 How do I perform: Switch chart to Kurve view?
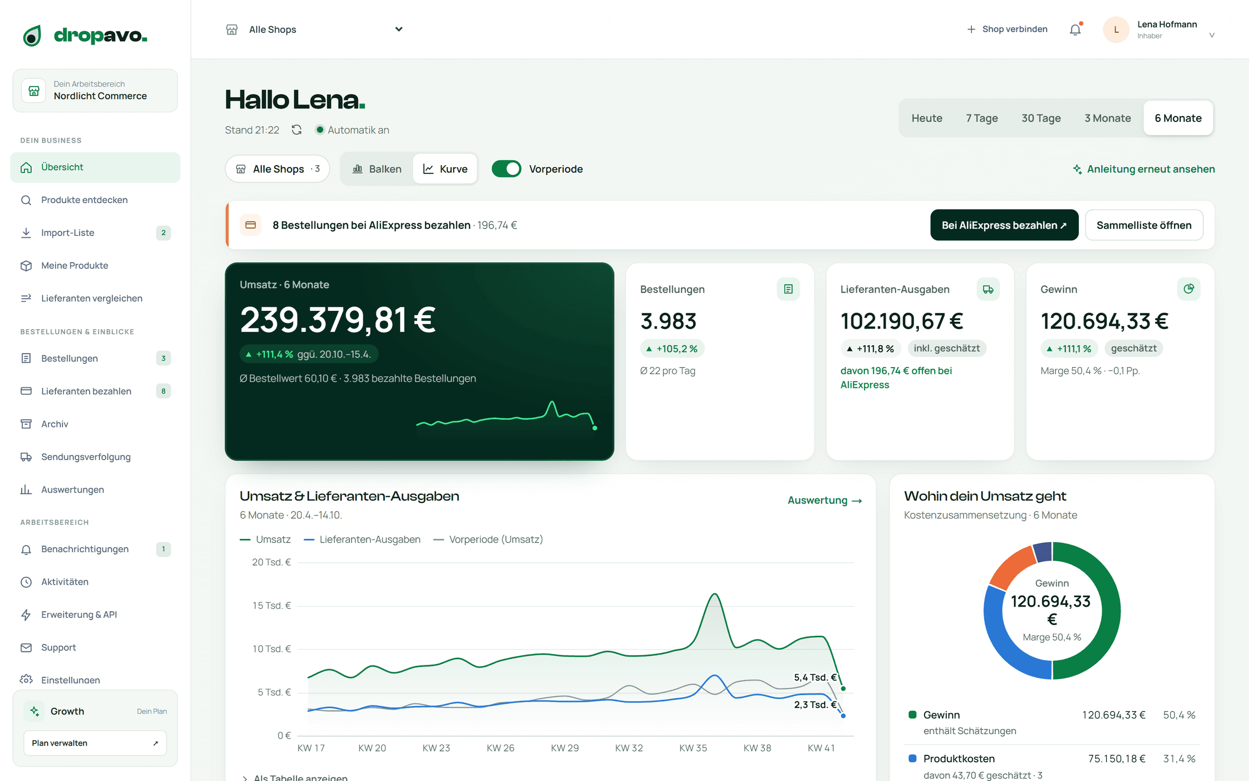[x=445, y=169]
